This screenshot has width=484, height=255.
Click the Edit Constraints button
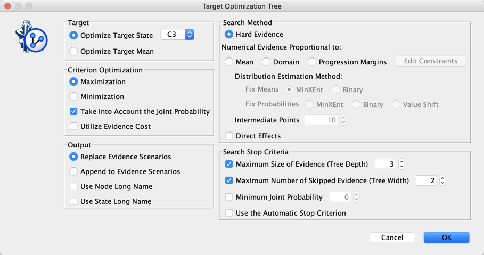click(x=431, y=61)
